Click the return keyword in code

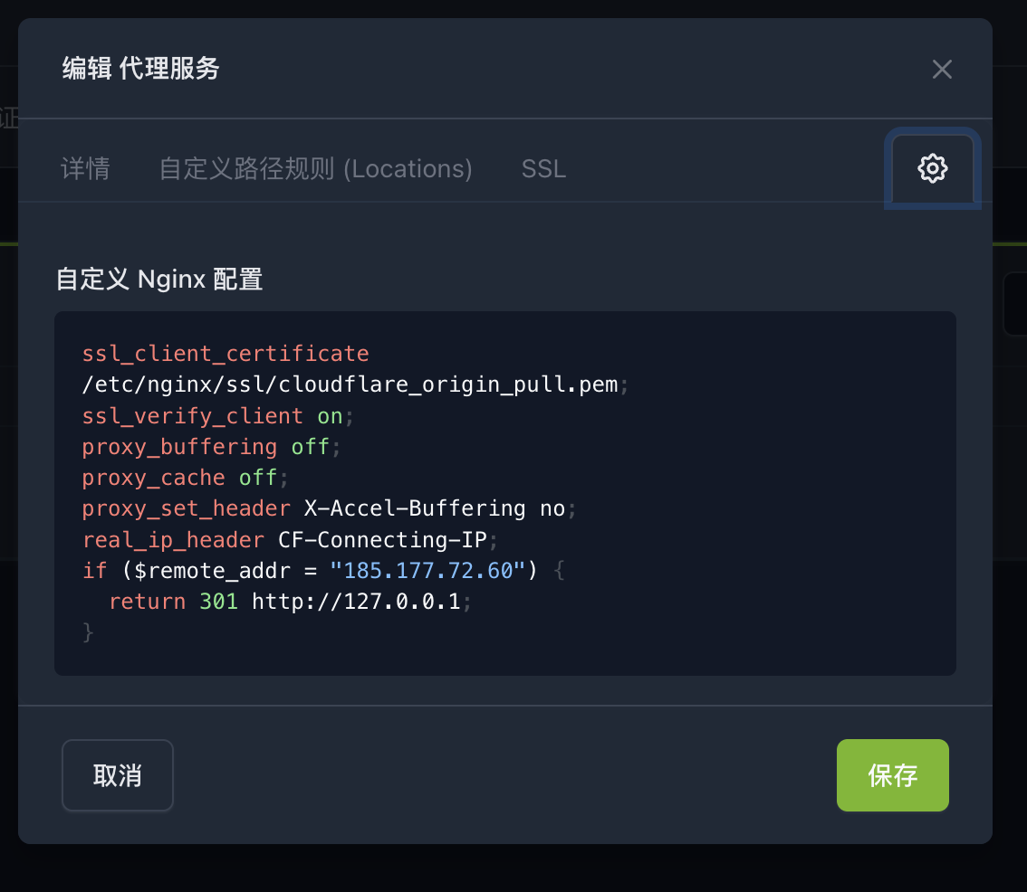pyautogui.click(x=148, y=602)
